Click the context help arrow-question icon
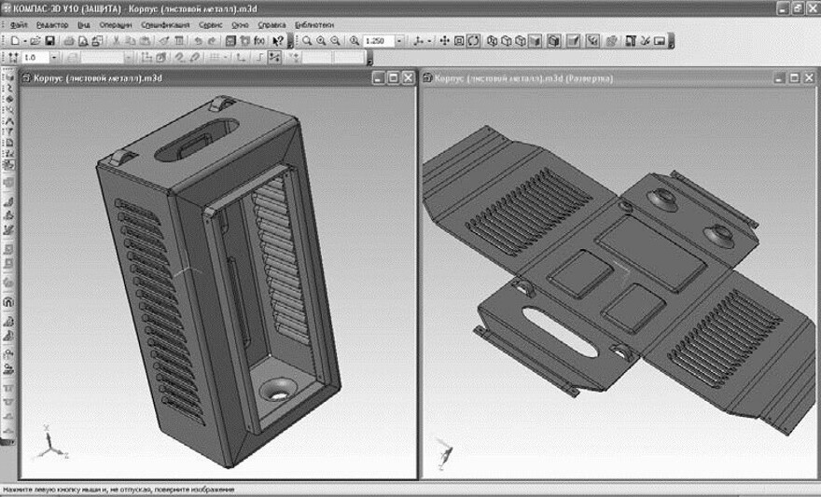This screenshot has width=821, height=497. tap(277, 42)
